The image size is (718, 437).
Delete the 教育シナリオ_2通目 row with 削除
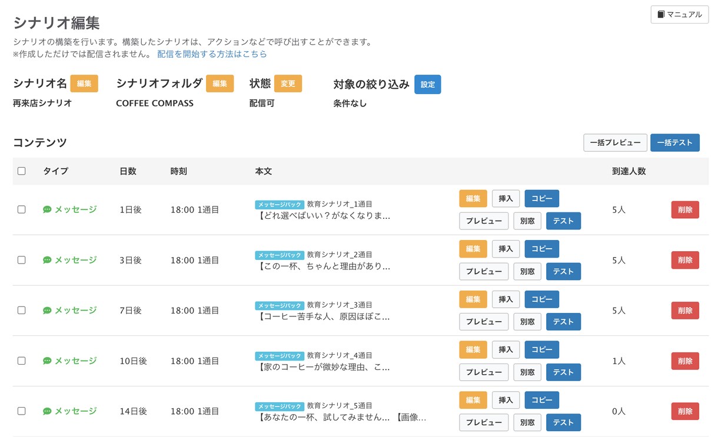click(685, 260)
